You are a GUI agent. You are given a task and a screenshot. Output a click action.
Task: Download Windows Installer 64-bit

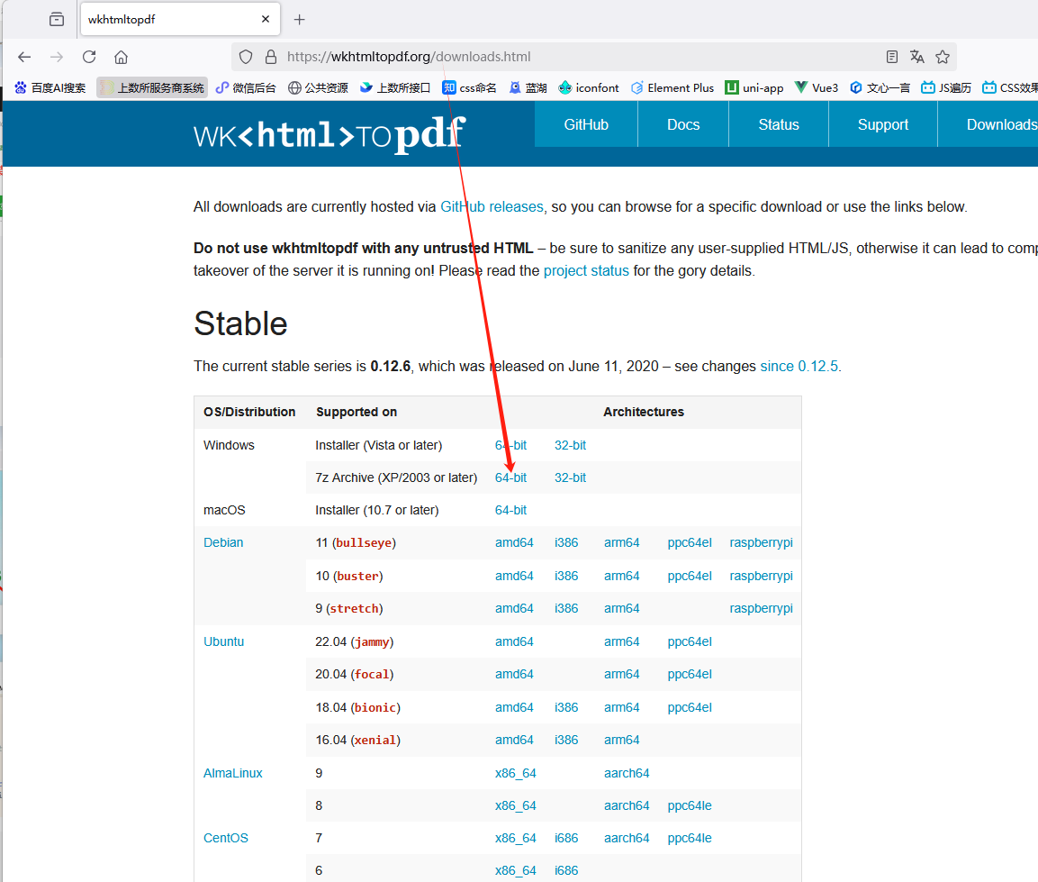(x=510, y=445)
